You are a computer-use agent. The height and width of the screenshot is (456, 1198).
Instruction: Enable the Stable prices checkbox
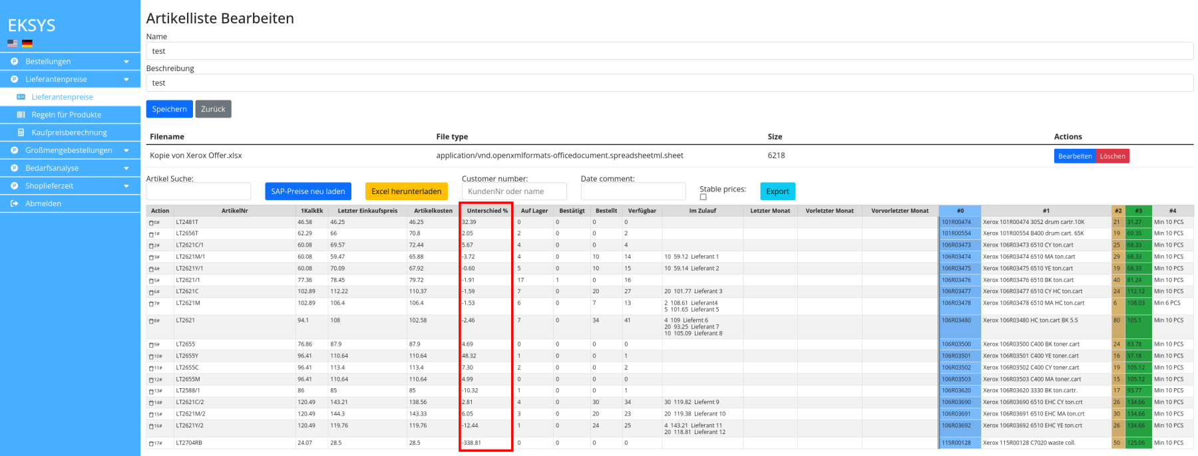(703, 197)
